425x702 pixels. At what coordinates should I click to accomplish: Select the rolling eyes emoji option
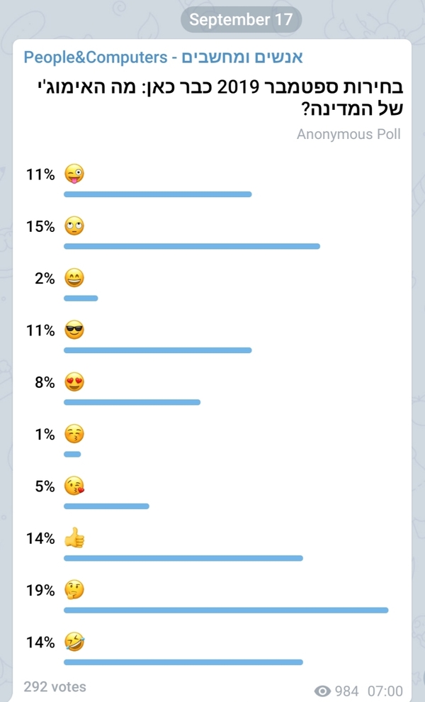[x=74, y=227]
